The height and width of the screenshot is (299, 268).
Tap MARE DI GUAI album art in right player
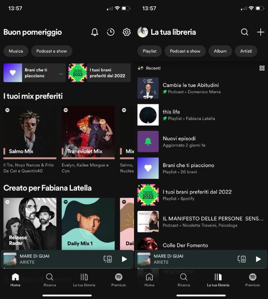coord(144,259)
